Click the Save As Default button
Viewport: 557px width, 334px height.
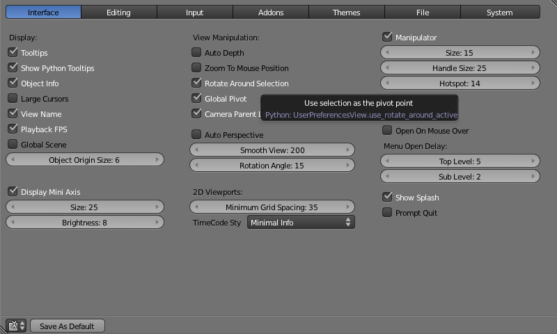[67, 326]
